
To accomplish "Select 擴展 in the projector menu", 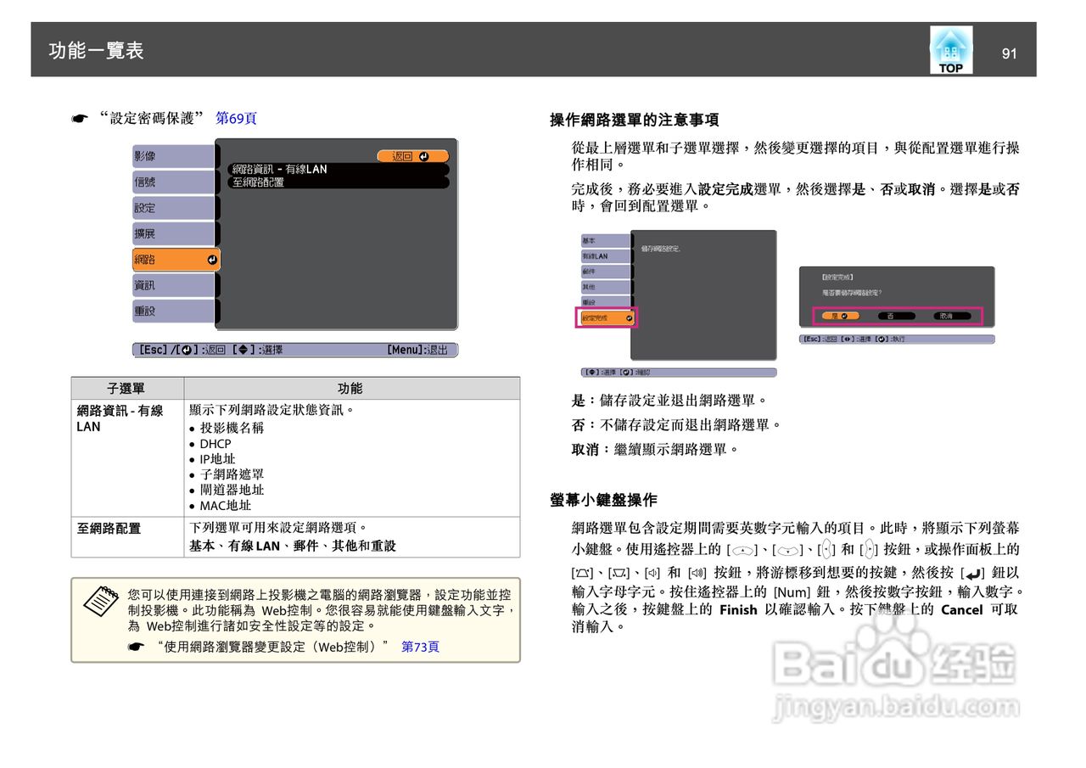I will [x=174, y=233].
